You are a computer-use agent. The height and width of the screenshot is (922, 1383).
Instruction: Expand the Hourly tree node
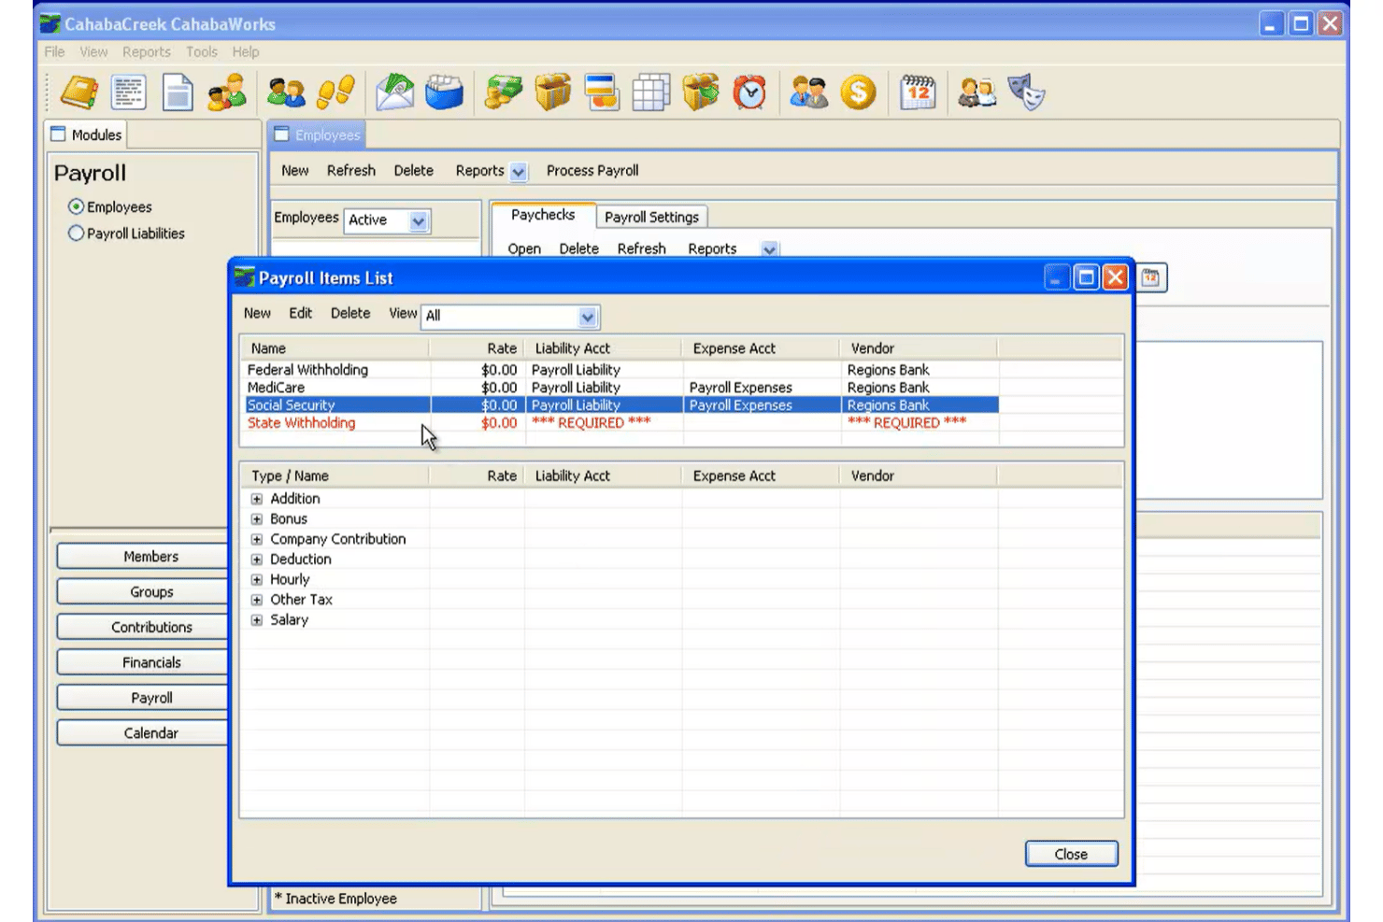[257, 579]
